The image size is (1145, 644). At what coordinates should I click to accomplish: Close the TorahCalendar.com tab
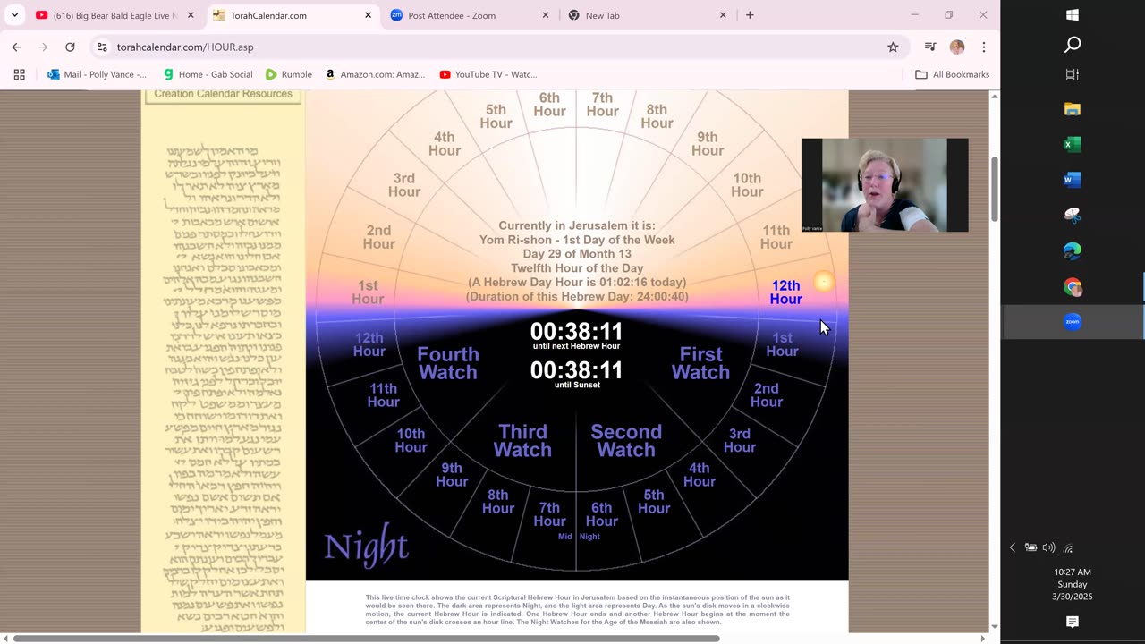pyautogui.click(x=368, y=15)
